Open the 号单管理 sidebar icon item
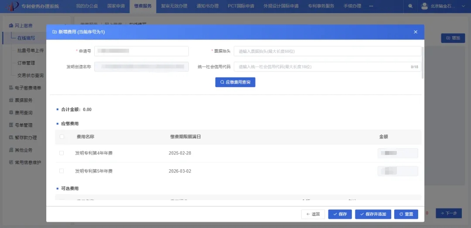471x228 pixels. (x=11, y=125)
